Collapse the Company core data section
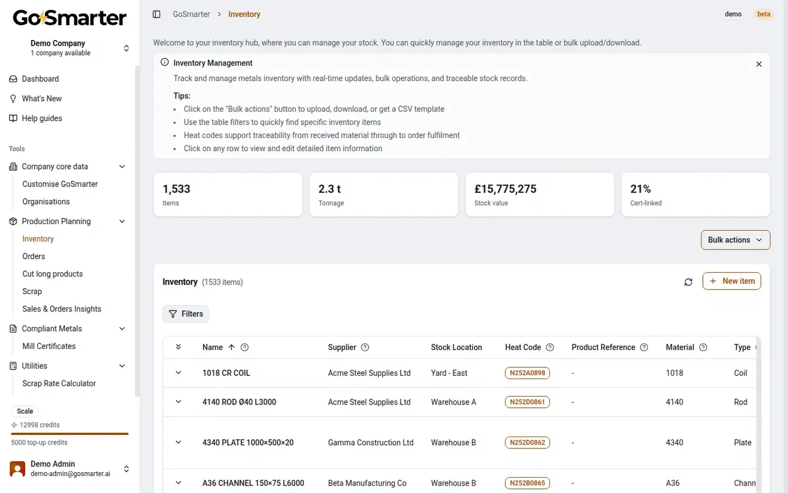This screenshot has width=788, height=493. (x=122, y=167)
